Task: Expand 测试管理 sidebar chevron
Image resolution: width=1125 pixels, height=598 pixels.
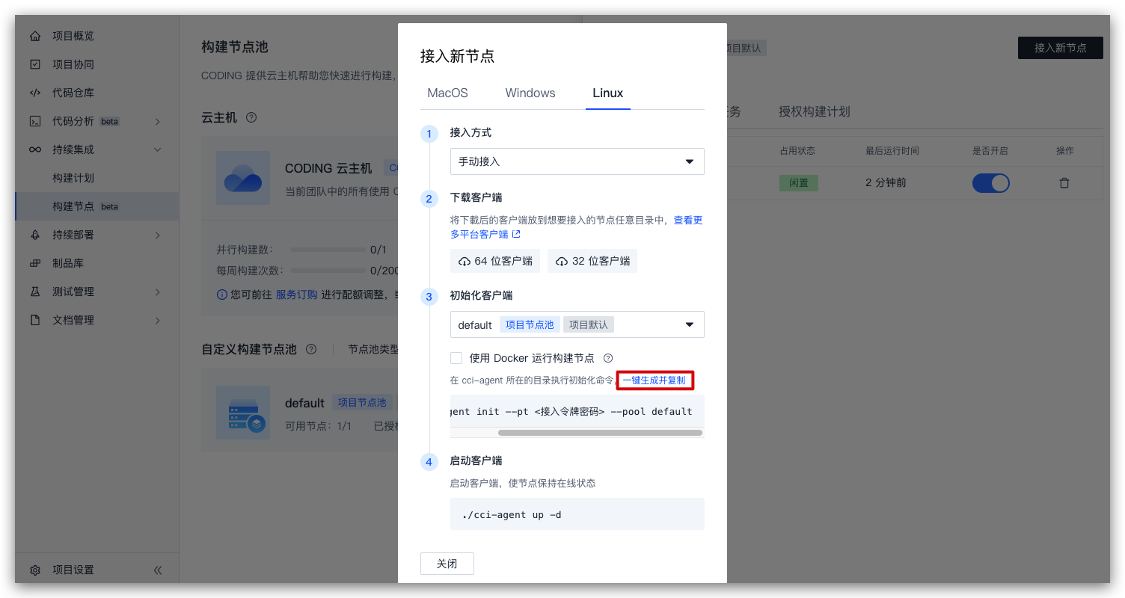Action: [158, 292]
